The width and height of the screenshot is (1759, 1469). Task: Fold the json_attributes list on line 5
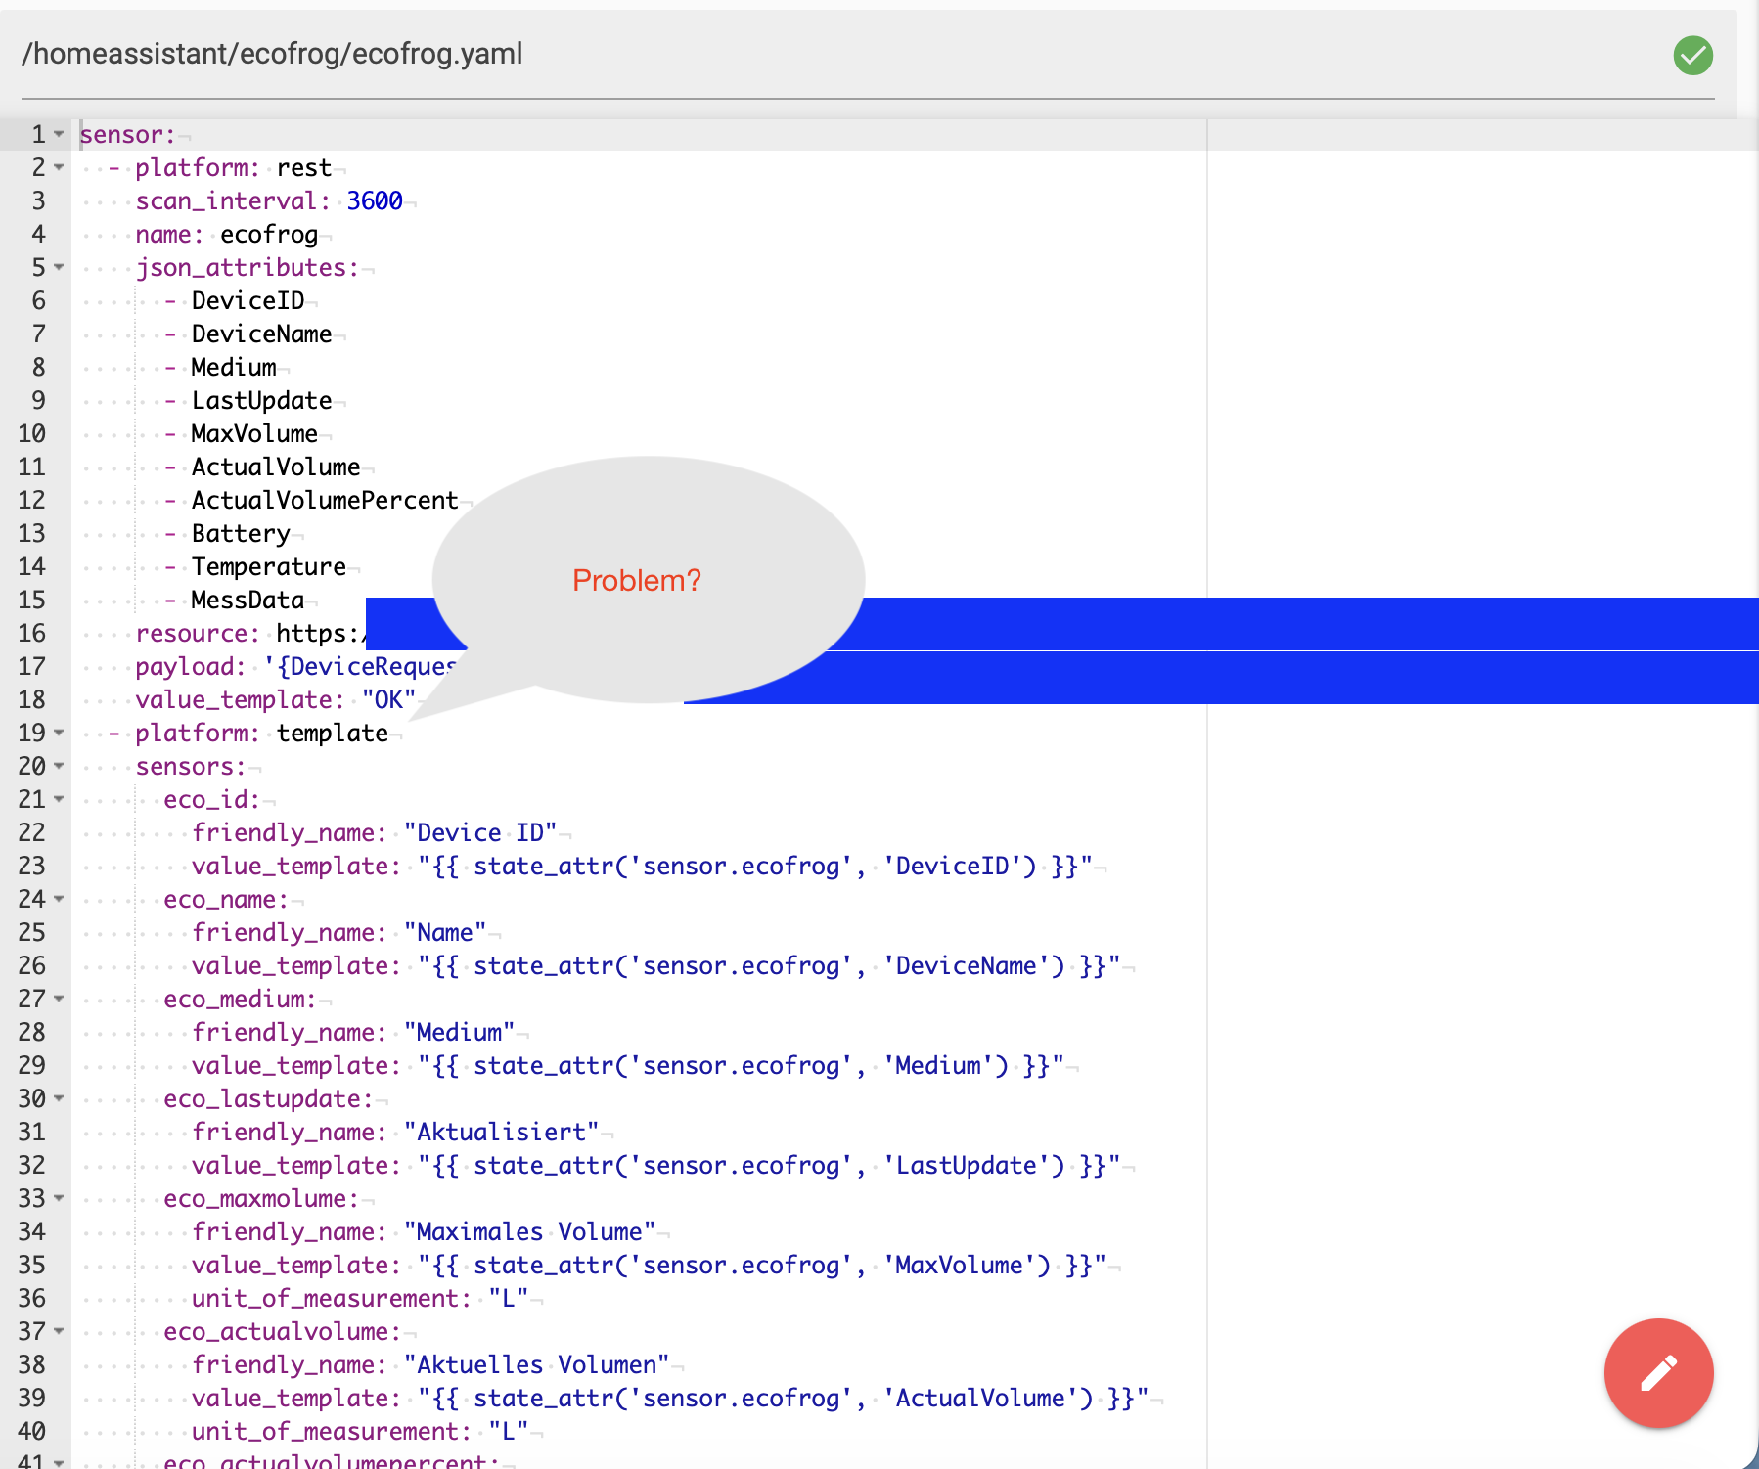(x=59, y=267)
